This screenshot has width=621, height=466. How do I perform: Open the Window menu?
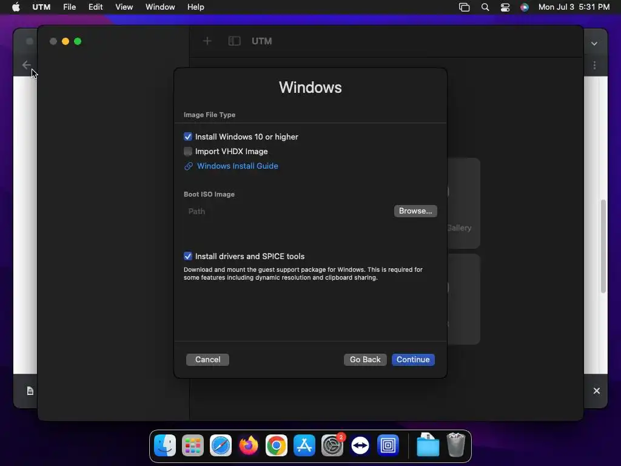(x=160, y=7)
